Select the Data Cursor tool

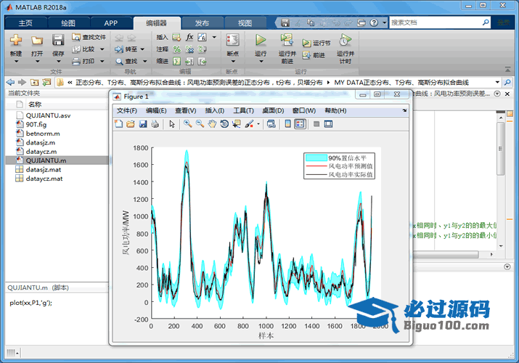coord(237,124)
